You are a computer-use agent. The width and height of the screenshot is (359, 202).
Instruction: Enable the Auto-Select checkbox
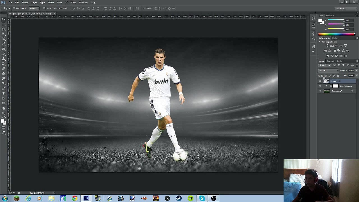pyautogui.click(x=14, y=8)
